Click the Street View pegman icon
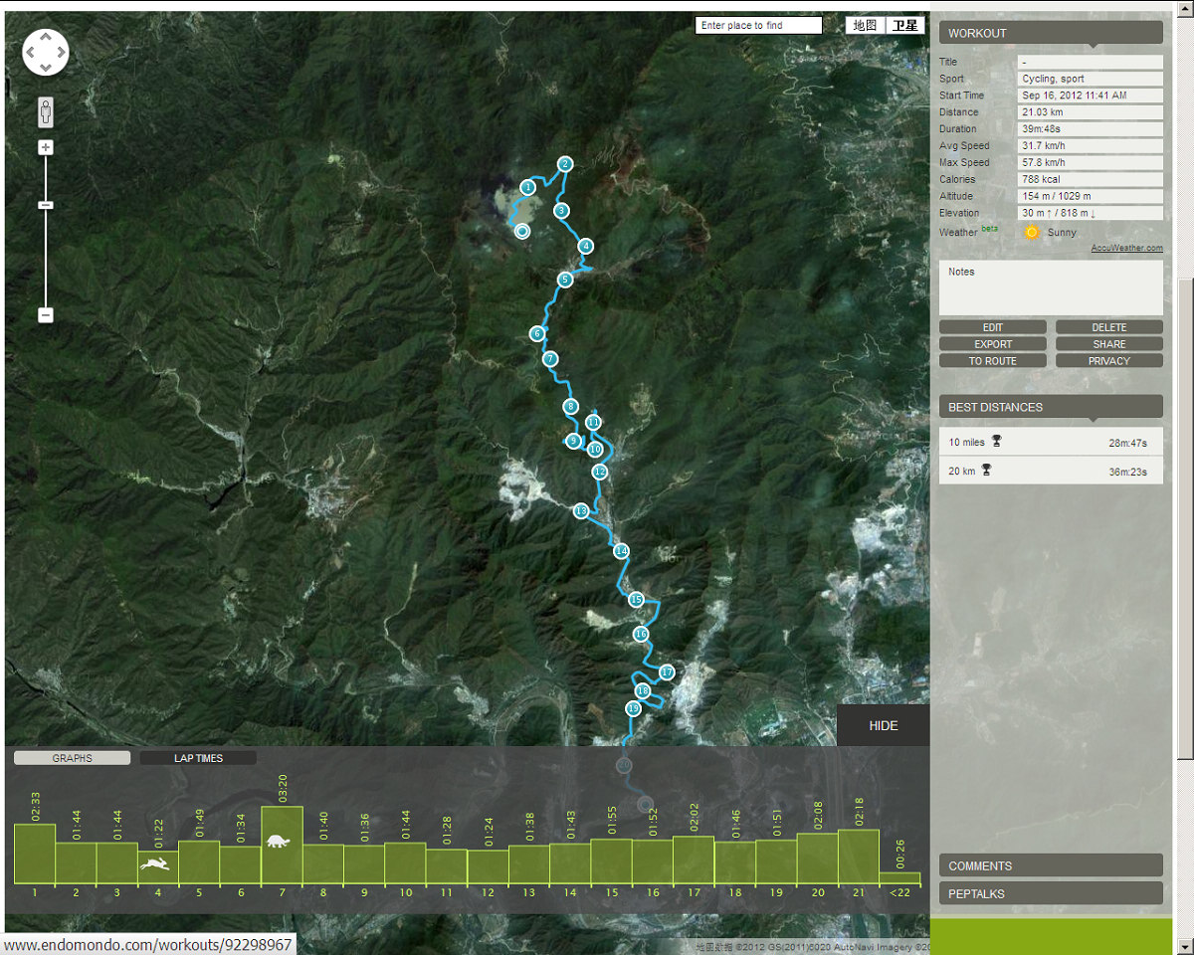1194x955 pixels. 46,111
